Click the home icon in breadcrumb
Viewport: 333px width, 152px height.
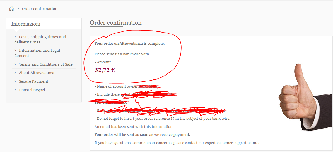[11, 8]
